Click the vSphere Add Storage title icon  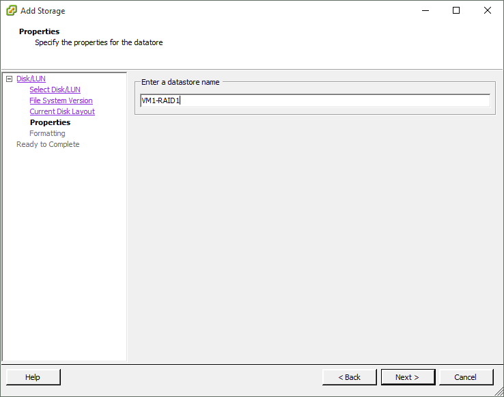coord(11,11)
